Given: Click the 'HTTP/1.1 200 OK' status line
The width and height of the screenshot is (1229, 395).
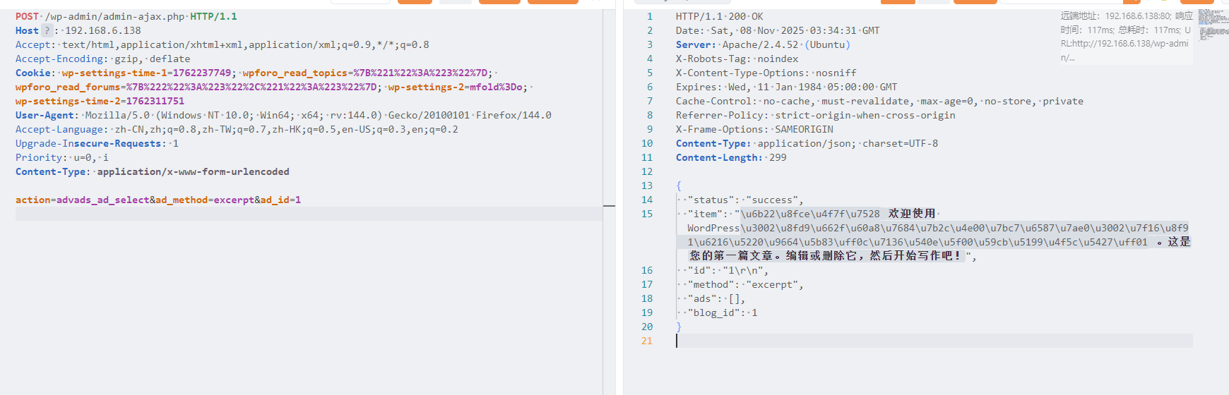Looking at the screenshot, I should (719, 16).
